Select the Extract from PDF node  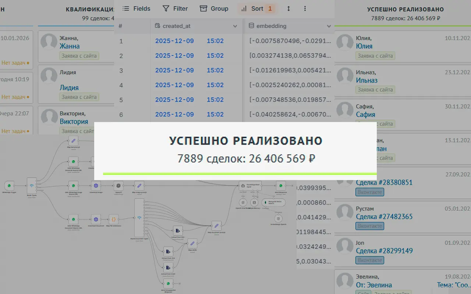pos(178,231)
